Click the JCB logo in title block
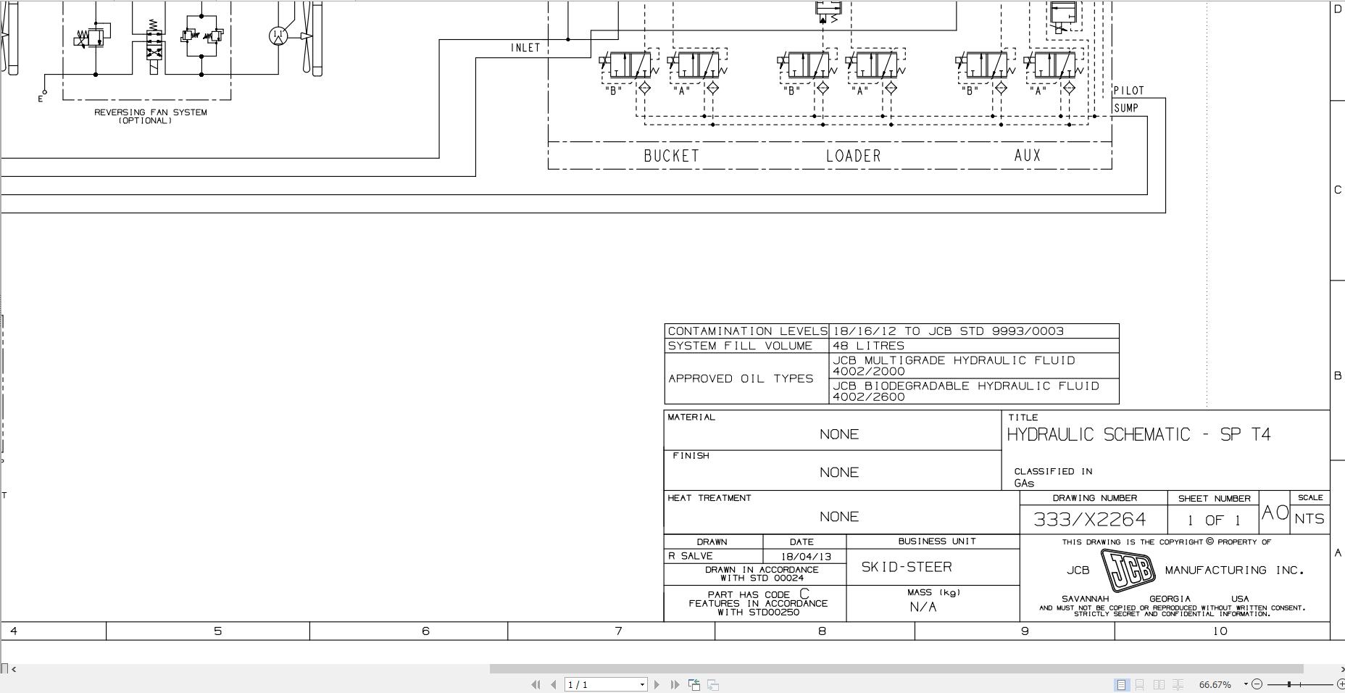 (1128, 570)
